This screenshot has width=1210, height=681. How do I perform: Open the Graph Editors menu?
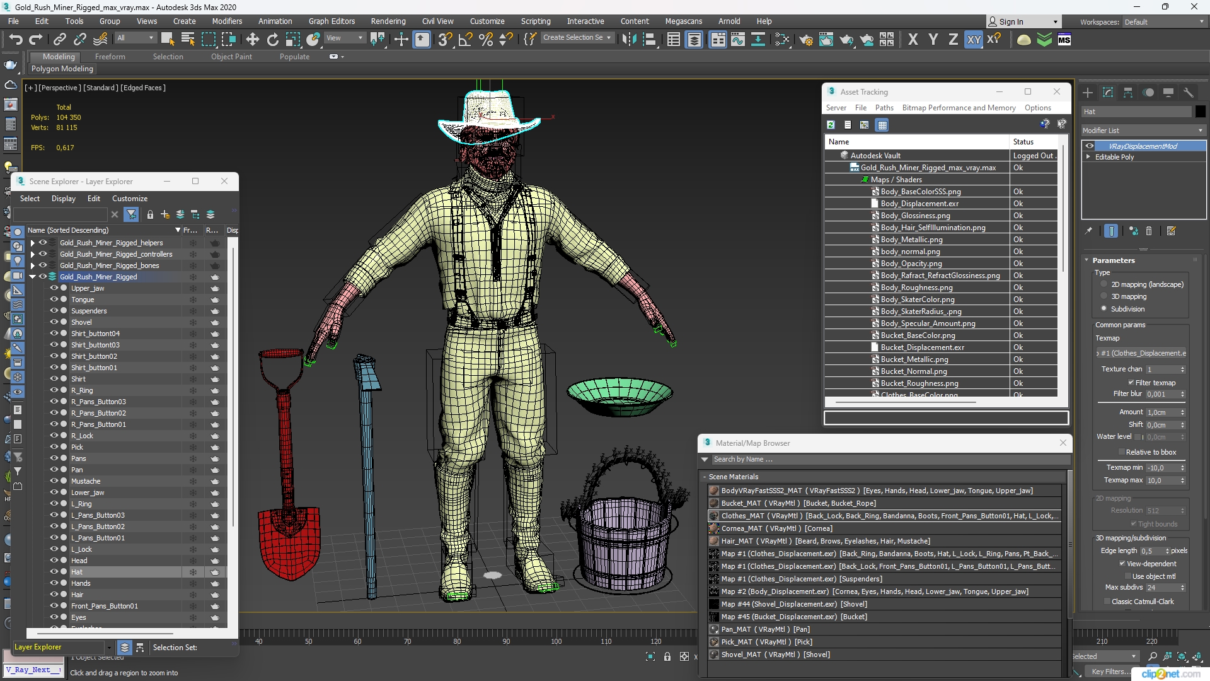pos(331,21)
